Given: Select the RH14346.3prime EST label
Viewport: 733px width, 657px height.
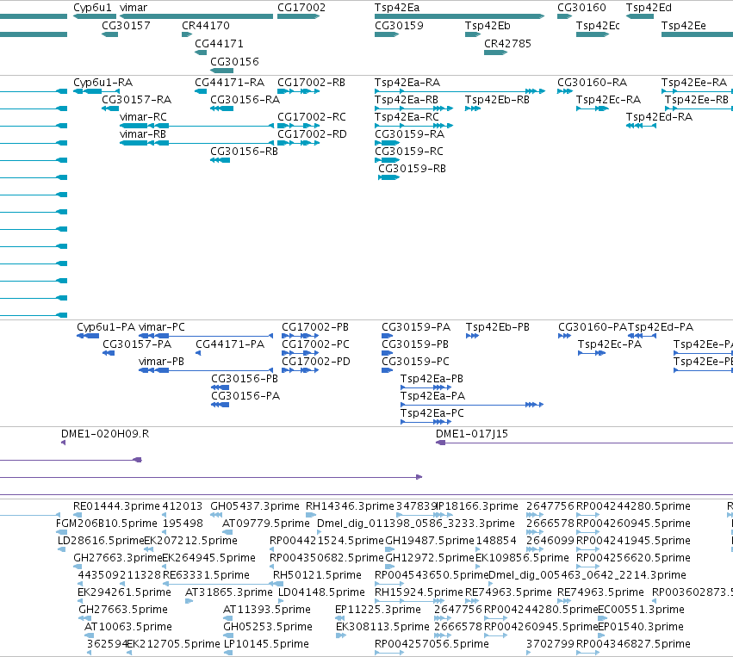Looking at the screenshot, I should click(351, 506).
